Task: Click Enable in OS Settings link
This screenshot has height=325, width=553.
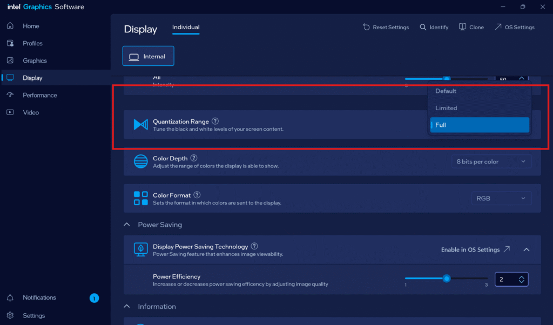Action: pyautogui.click(x=470, y=249)
